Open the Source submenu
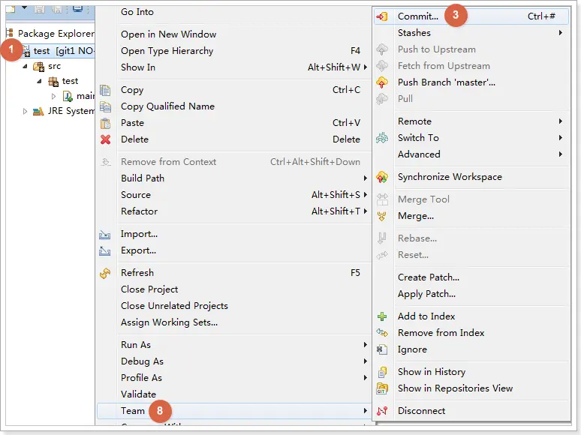The image size is (581, 435). [233, 195]
